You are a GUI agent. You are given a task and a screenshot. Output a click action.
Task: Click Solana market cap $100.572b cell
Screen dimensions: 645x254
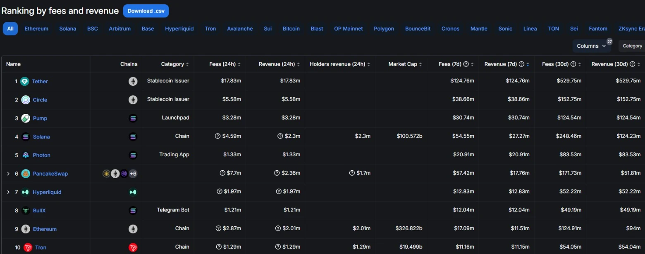409,136
